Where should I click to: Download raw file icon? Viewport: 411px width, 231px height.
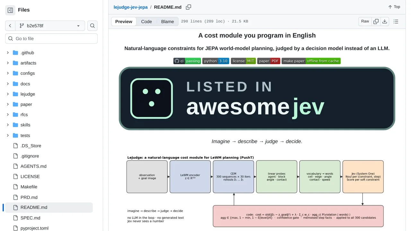tap(385, 21)
